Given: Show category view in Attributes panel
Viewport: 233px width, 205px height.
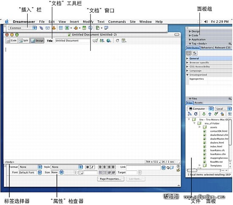Looking at the screenshot, I should pyautogui.click(x=189, y=53).
